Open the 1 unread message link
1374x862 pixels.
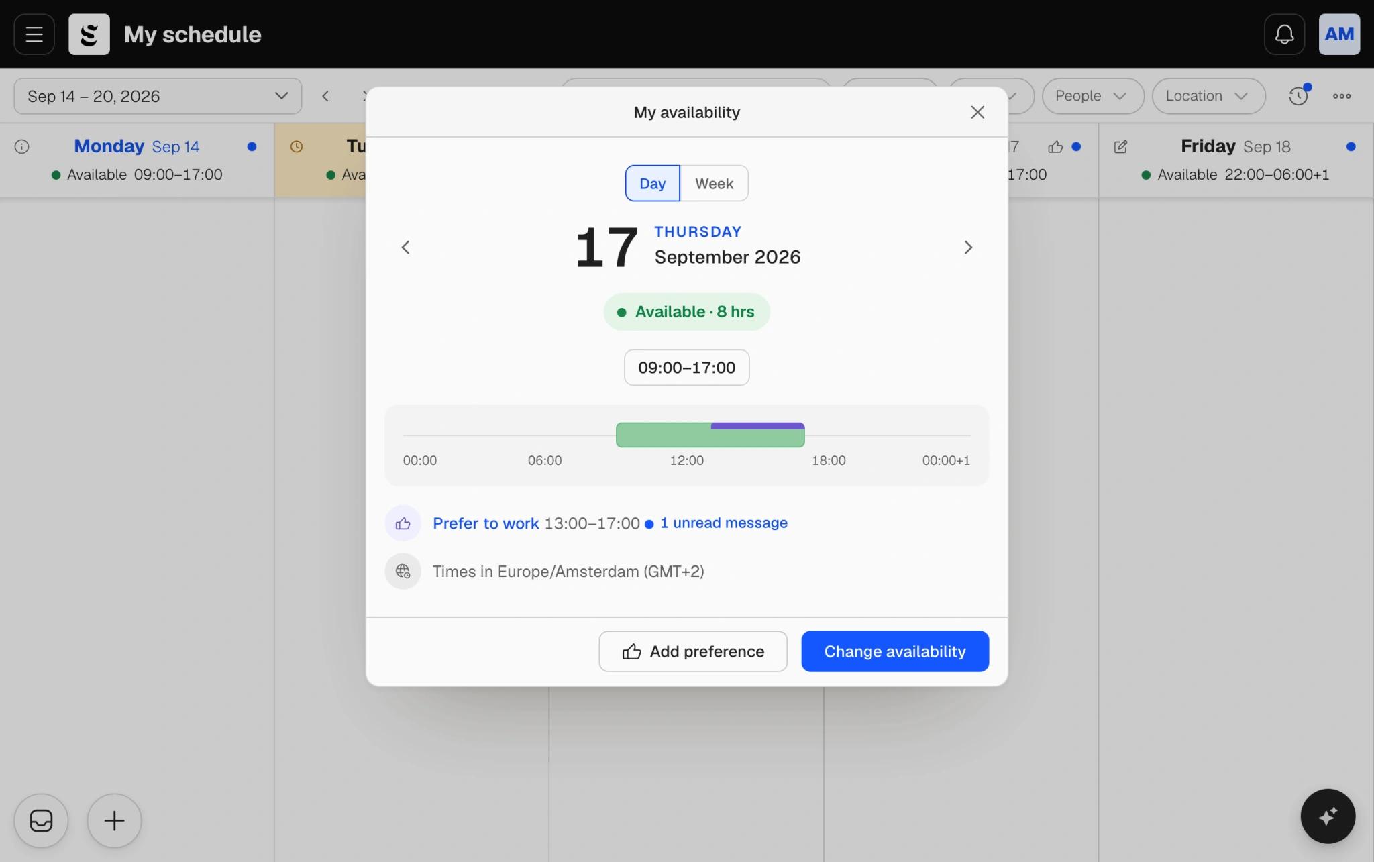[723, 523]
